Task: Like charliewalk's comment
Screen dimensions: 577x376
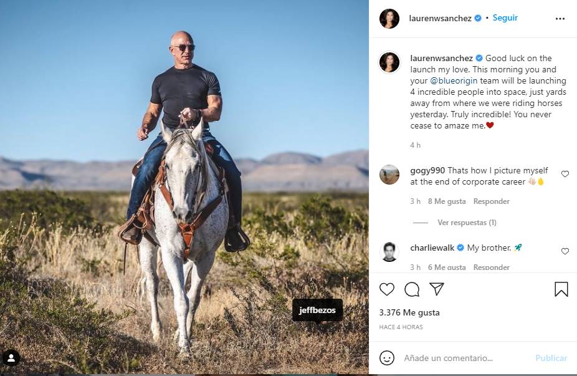Action: click(565, 251)
